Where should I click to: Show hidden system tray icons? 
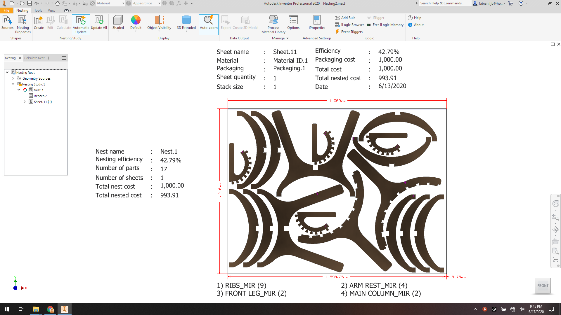[x=475, y=309]
